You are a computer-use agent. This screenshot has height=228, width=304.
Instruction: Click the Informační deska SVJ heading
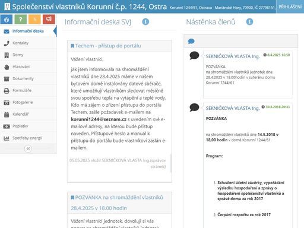pyautogui.click(x=98, y=22)
